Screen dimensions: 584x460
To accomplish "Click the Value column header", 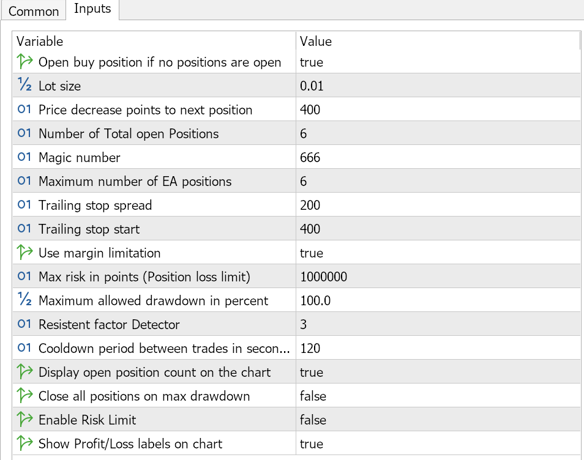I will [438, 41].
